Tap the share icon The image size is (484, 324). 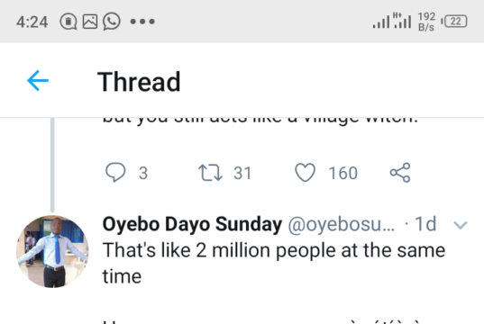(x=400, y=173)
